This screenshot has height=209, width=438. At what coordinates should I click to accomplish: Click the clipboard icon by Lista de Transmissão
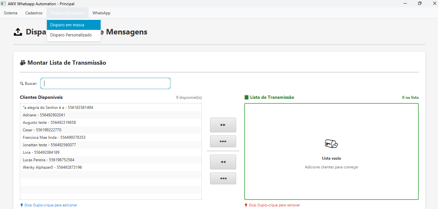[247, 97]
